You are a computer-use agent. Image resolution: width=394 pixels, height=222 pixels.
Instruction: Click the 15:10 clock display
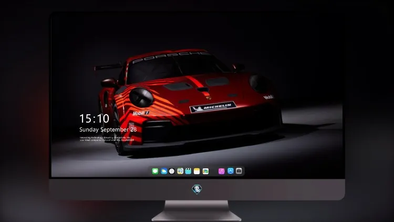coord(94,118)
